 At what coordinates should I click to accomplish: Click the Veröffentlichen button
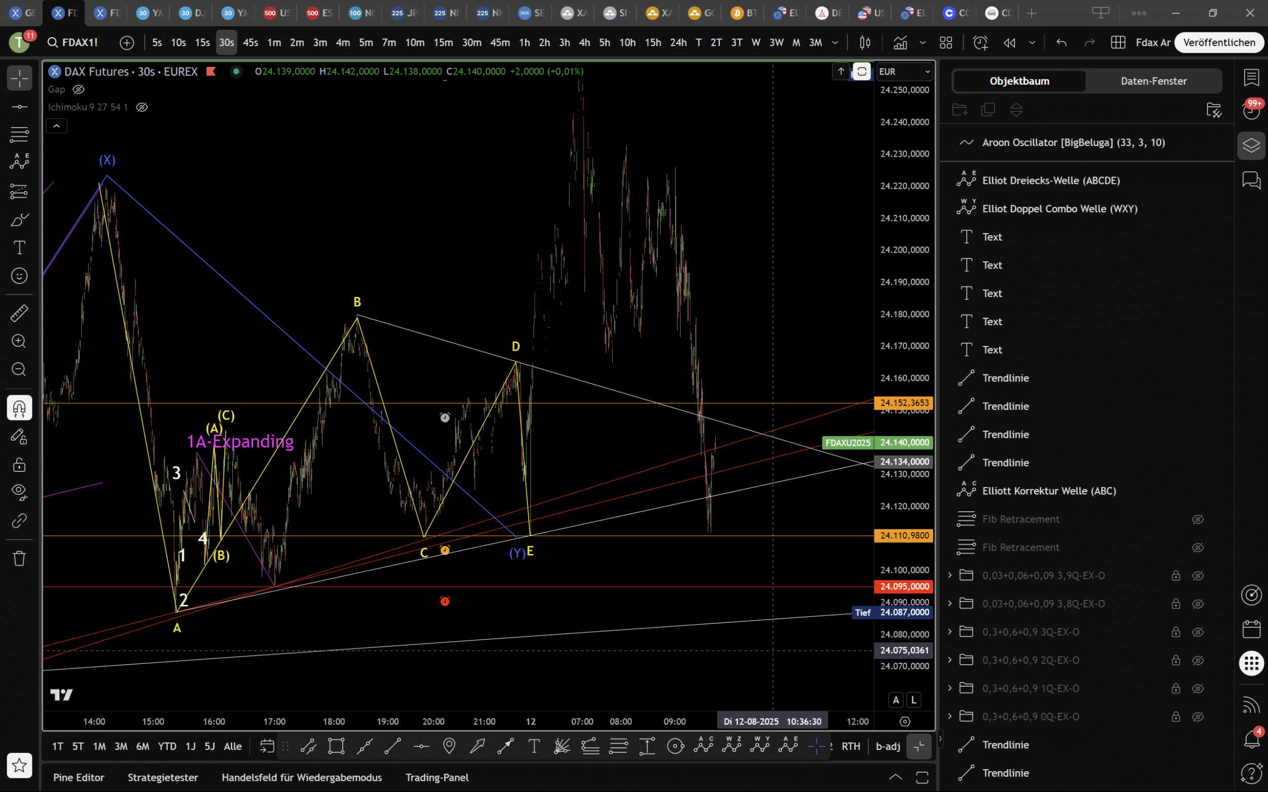coord(1219,43)
